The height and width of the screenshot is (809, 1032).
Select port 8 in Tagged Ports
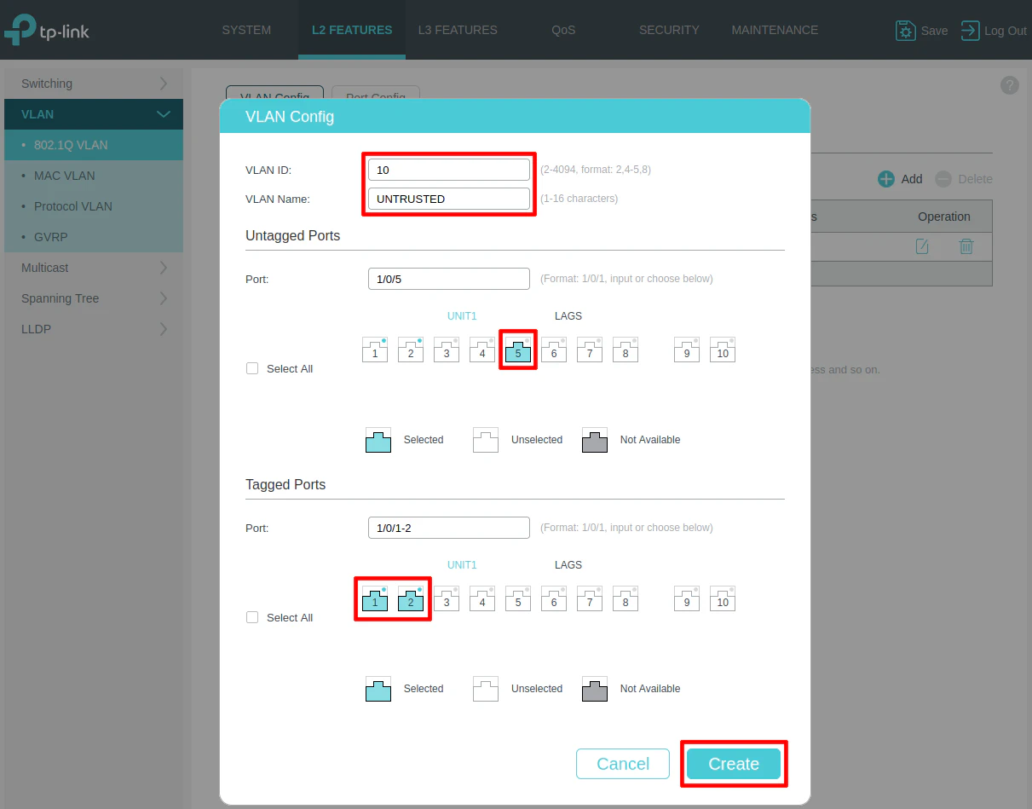coord(626,598)
